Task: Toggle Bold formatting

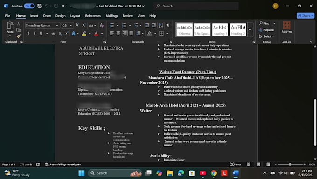Action: pos(28,33)
